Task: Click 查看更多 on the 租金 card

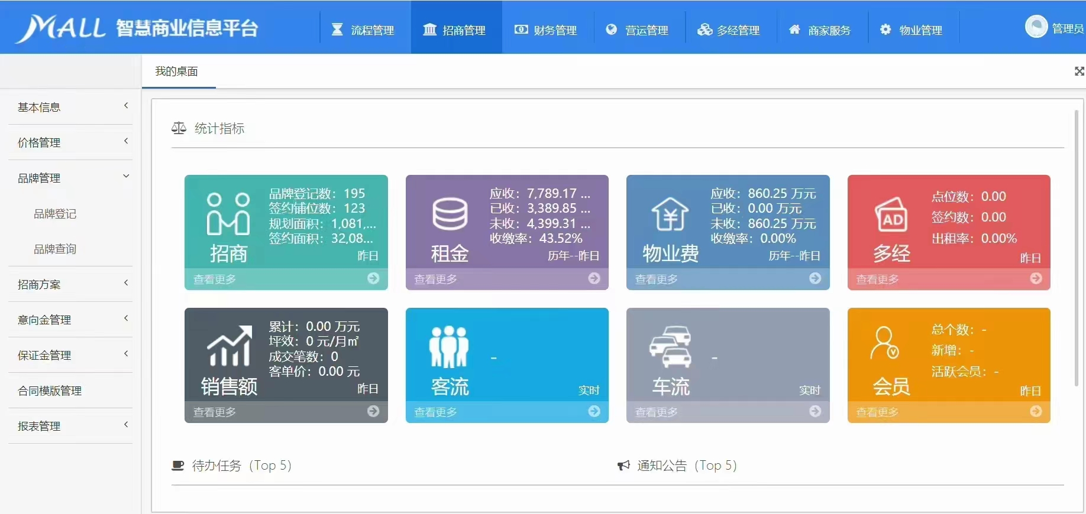Action: point(435,279)
